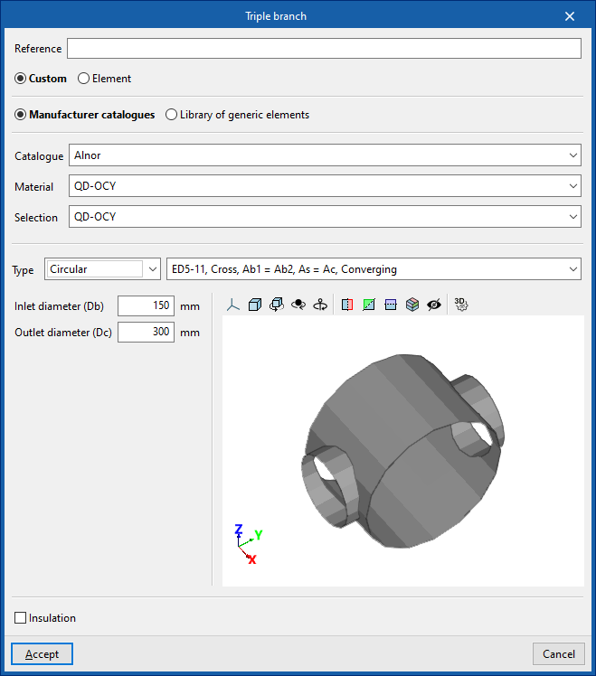Open the 3D view settings gear icon

(461, 305)
